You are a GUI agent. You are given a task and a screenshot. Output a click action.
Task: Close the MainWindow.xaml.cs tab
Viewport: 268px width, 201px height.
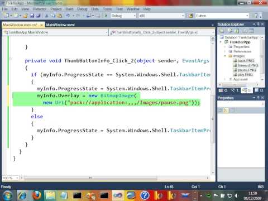(x=42, y=25)
